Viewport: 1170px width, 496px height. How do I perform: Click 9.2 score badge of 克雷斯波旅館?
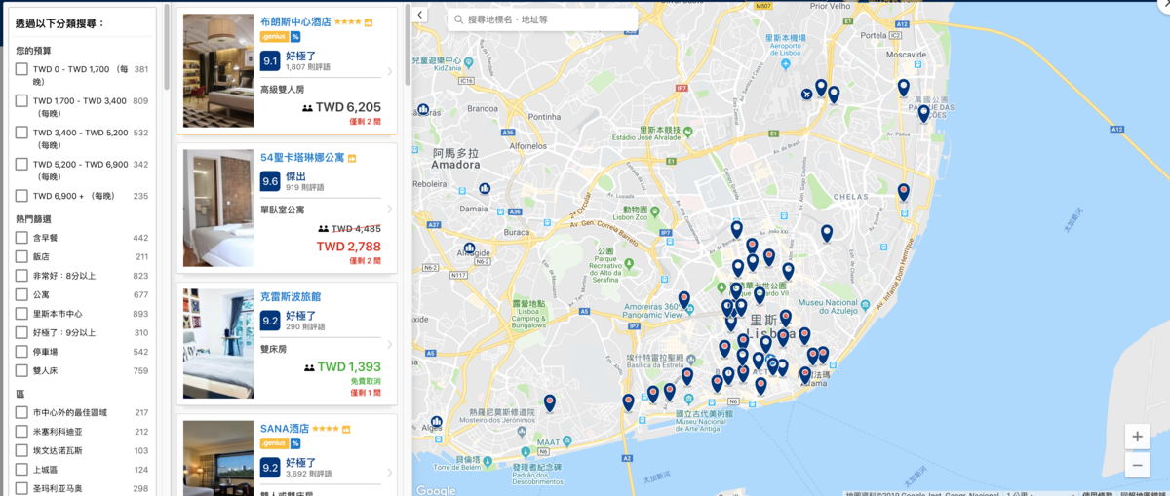pyautogui.click(x=270, y=321)
